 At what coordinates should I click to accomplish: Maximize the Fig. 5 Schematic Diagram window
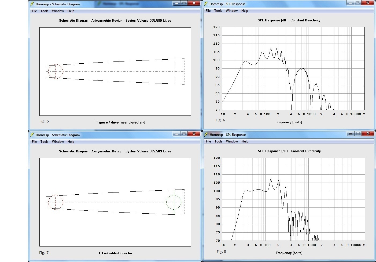(184, 3)
